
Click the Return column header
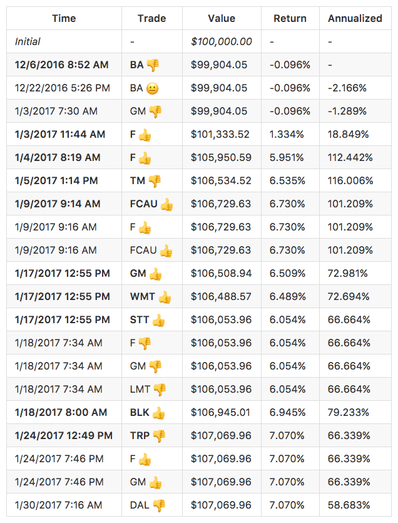pyautogui.click(x=290, y=18)
